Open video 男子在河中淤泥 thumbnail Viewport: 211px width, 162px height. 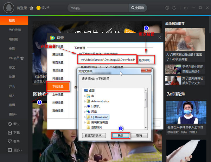[x=173, y=69]
